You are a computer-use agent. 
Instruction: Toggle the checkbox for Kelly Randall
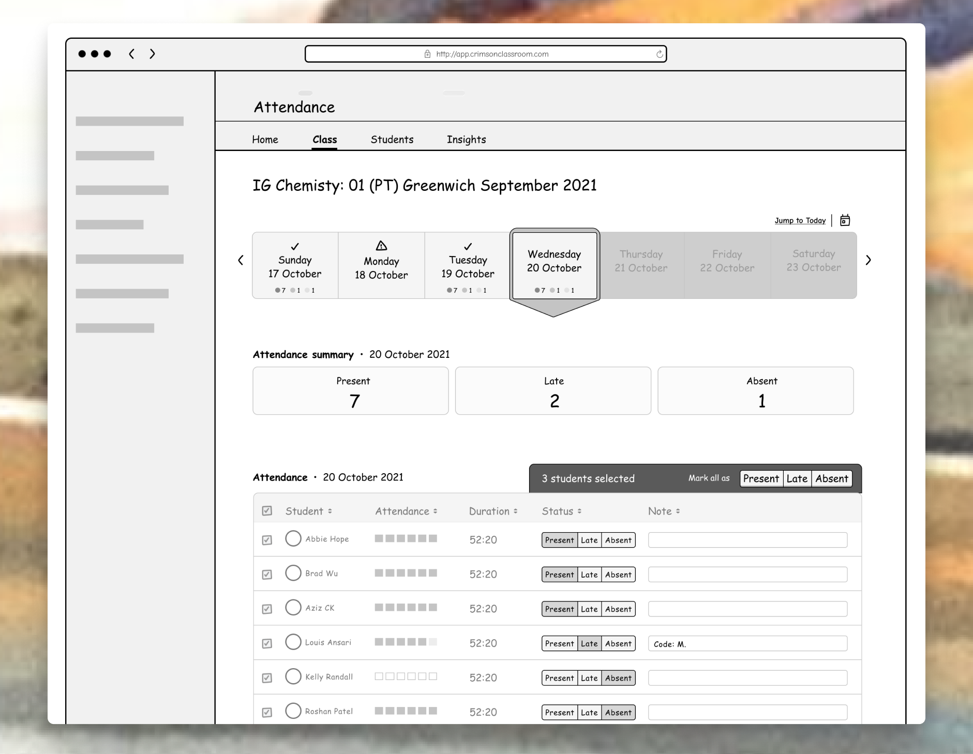tap(267, 678)
